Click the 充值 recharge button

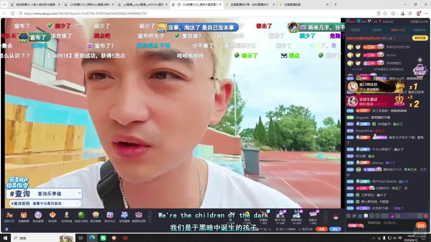click(322, 229)
